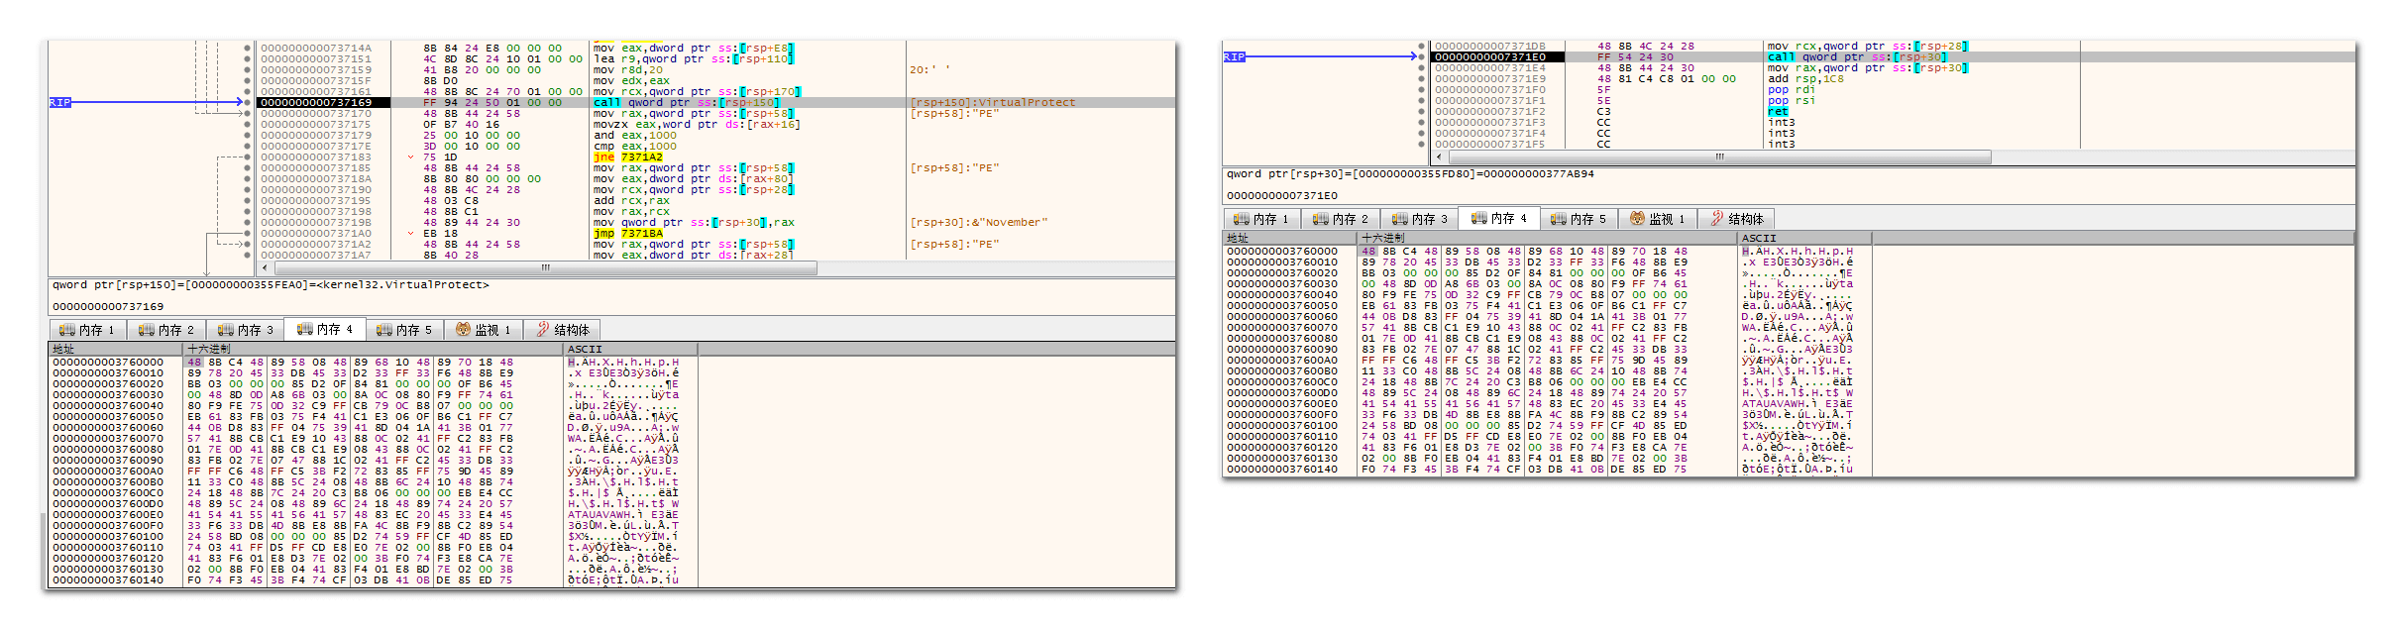Click the RIP marker in right debugger view
This screenshot has height=631, width=2397.
1234,56
